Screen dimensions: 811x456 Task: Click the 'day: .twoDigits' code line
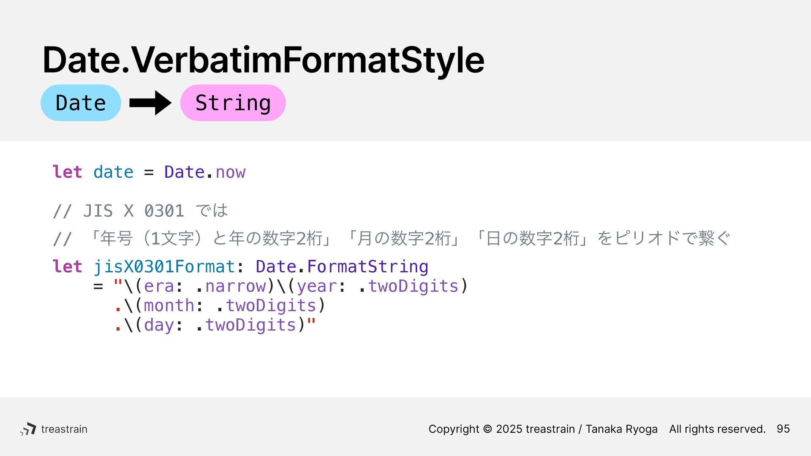coord(215,325)
